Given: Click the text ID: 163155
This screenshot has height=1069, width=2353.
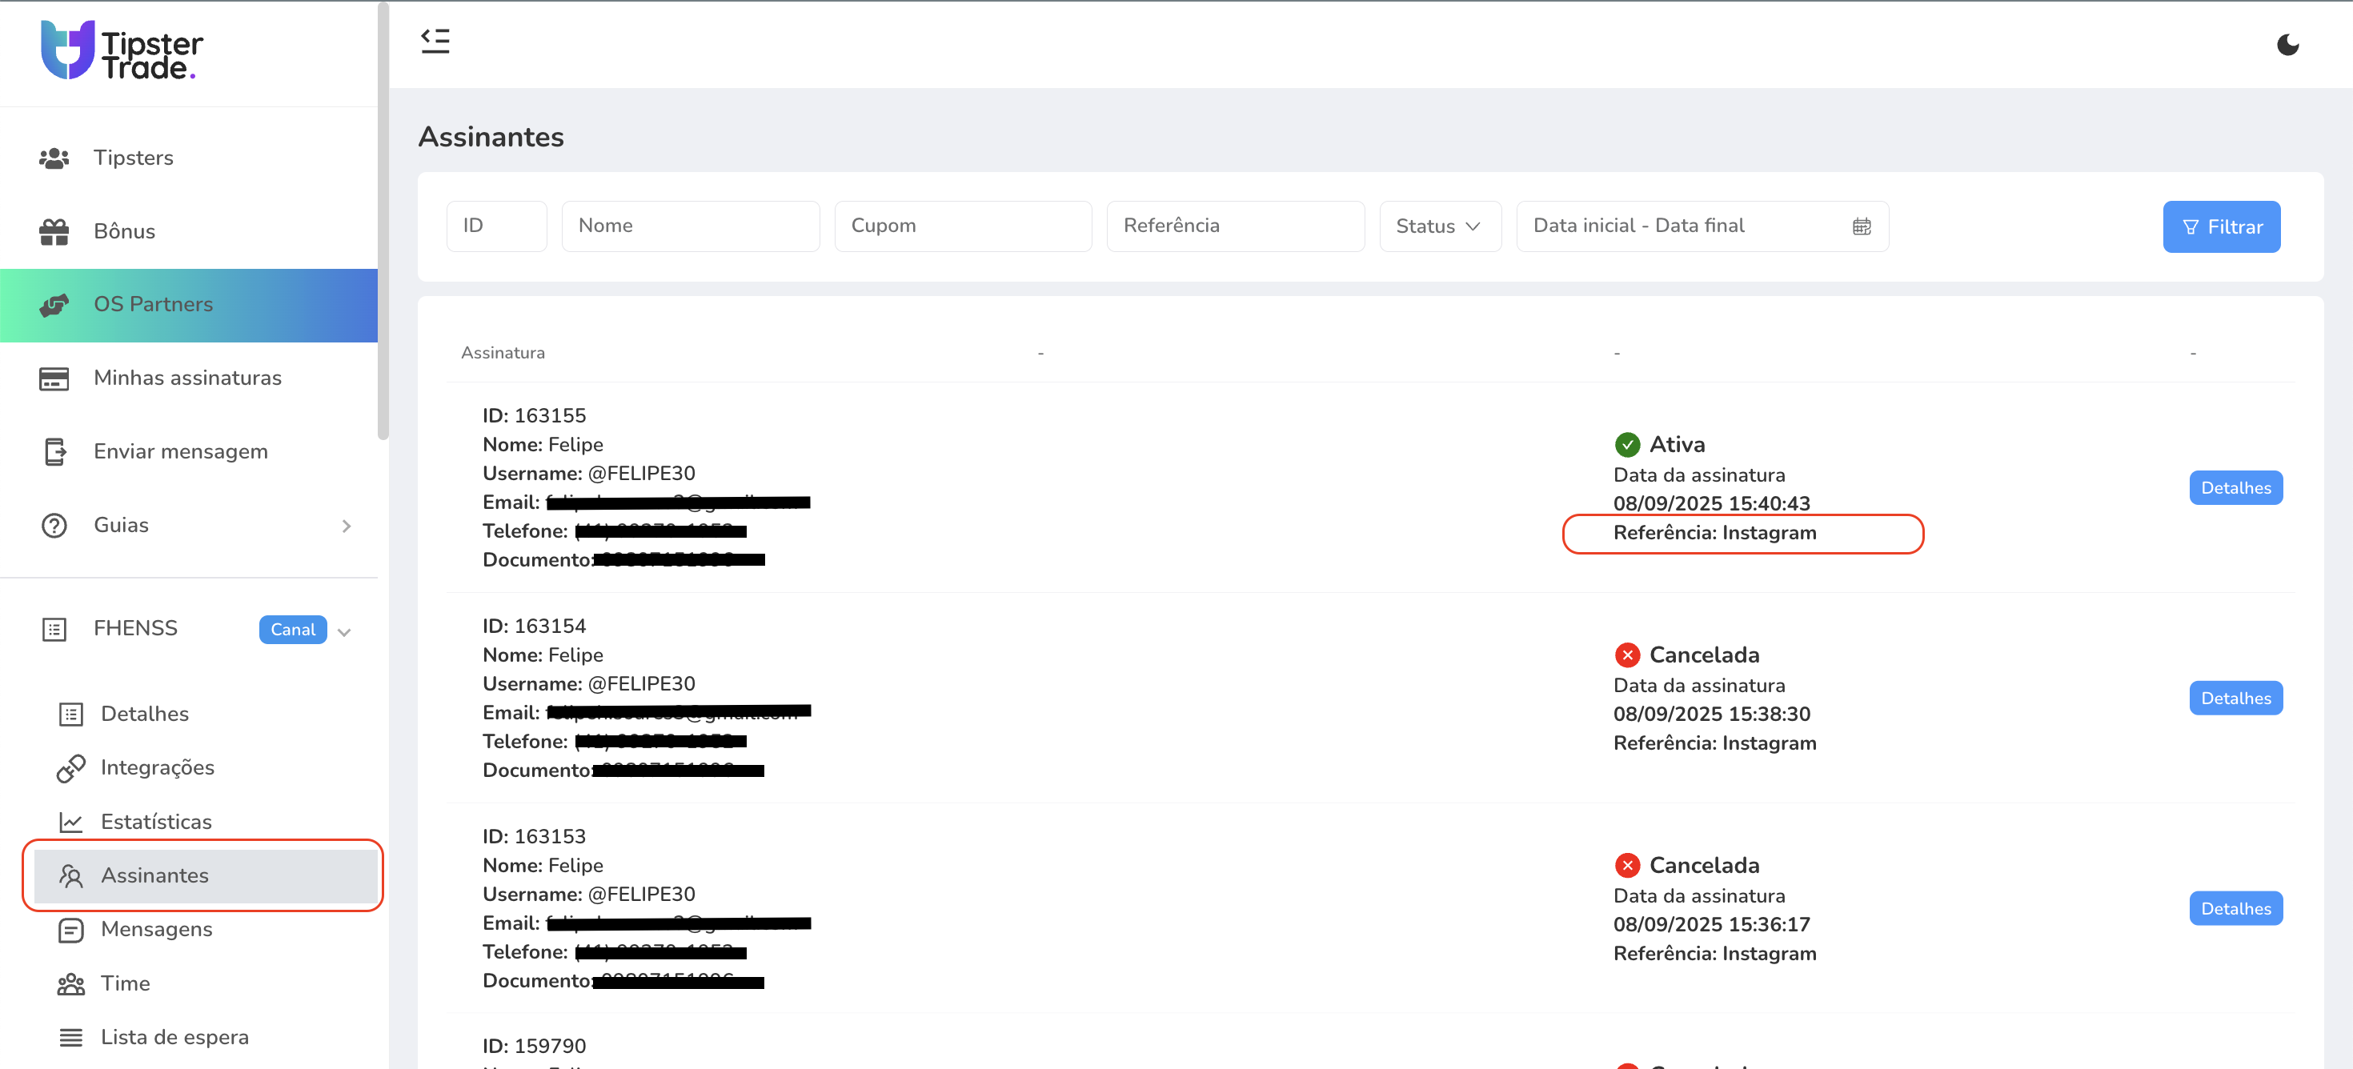Looking at the screenshot, I should pyautogui.click(x=534, y=416).
